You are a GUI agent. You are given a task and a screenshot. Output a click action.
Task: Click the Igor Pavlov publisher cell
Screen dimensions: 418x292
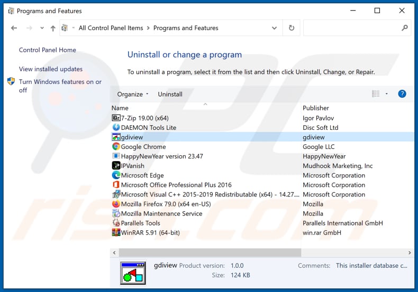[319, 118]
